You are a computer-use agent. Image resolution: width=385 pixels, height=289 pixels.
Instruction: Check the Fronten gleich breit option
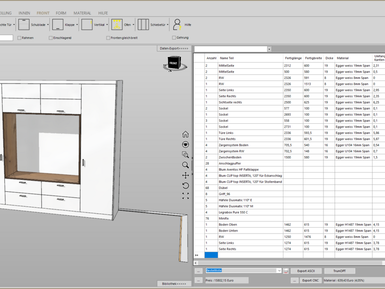coord(108,38)
